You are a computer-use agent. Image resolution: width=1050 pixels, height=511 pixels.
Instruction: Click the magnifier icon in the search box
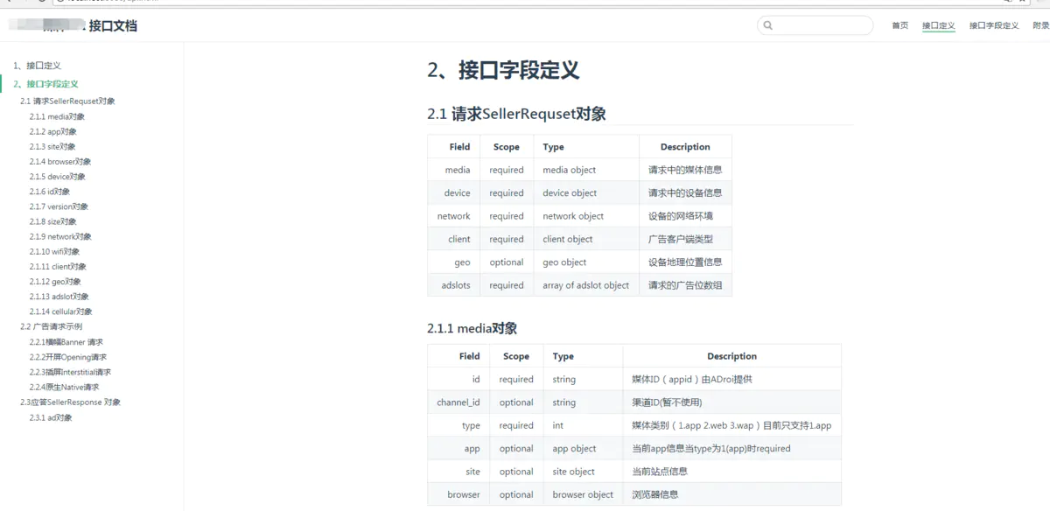(x=767, y=24)
